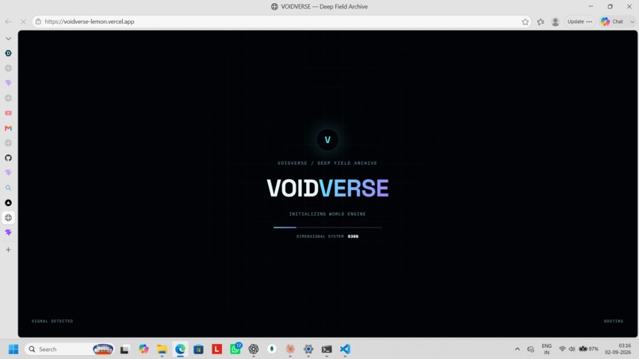Switch to the YouTube tab in the sidebar
Image resolution: width=639 pixels, height=359 pixels.
[x=8, y=113]
